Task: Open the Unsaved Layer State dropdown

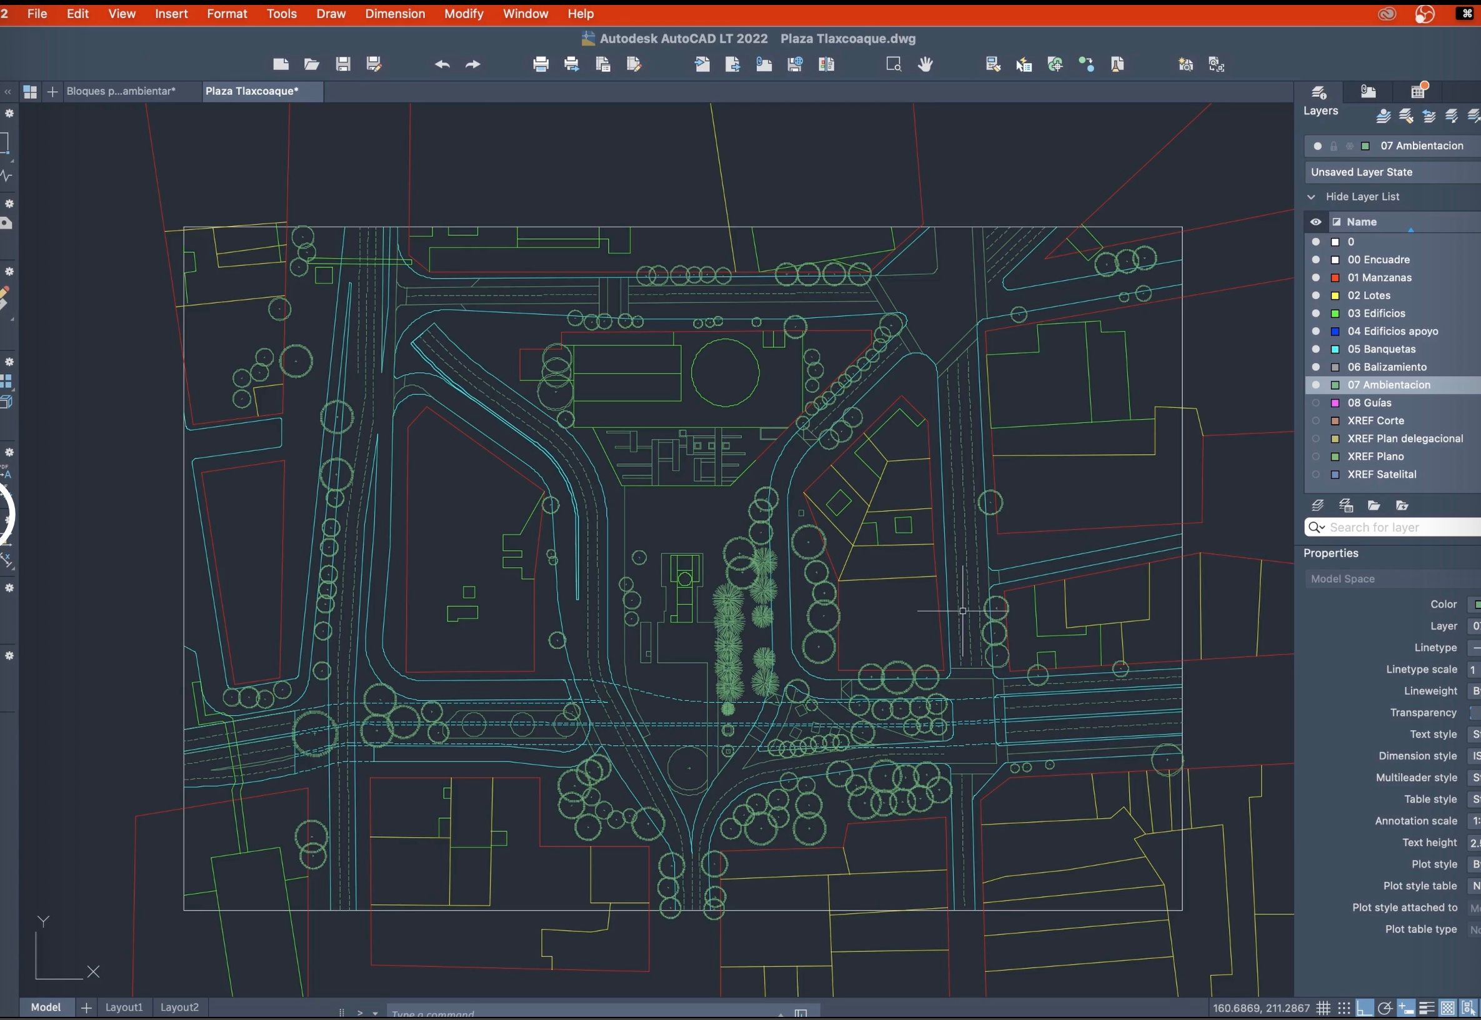Action: point(1392,172)
